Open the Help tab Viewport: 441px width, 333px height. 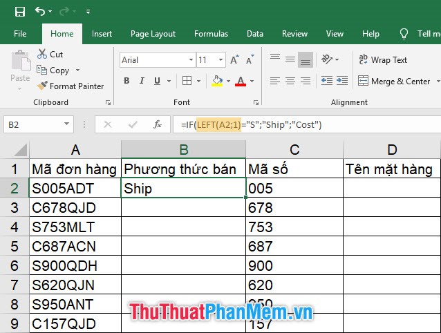(370, 34)
